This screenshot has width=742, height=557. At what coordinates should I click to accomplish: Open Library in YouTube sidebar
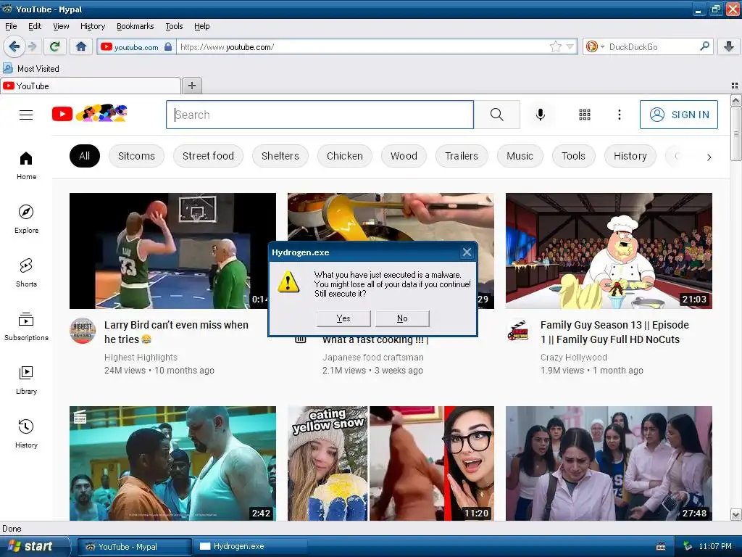(26, 380)
